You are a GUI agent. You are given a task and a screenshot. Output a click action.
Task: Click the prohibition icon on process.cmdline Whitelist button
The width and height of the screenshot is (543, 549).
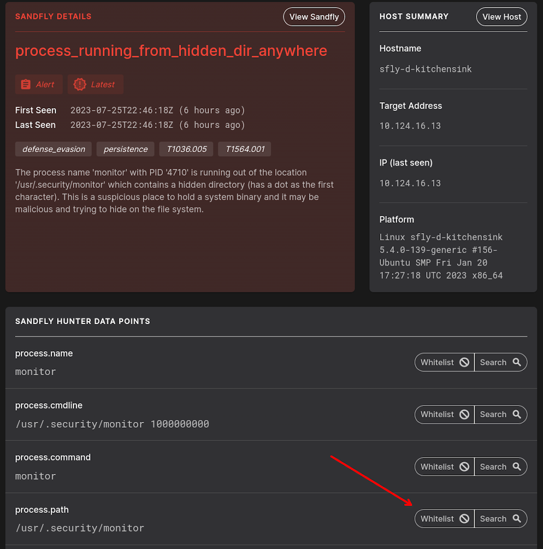pyautogui.click(x=464, y=414)
